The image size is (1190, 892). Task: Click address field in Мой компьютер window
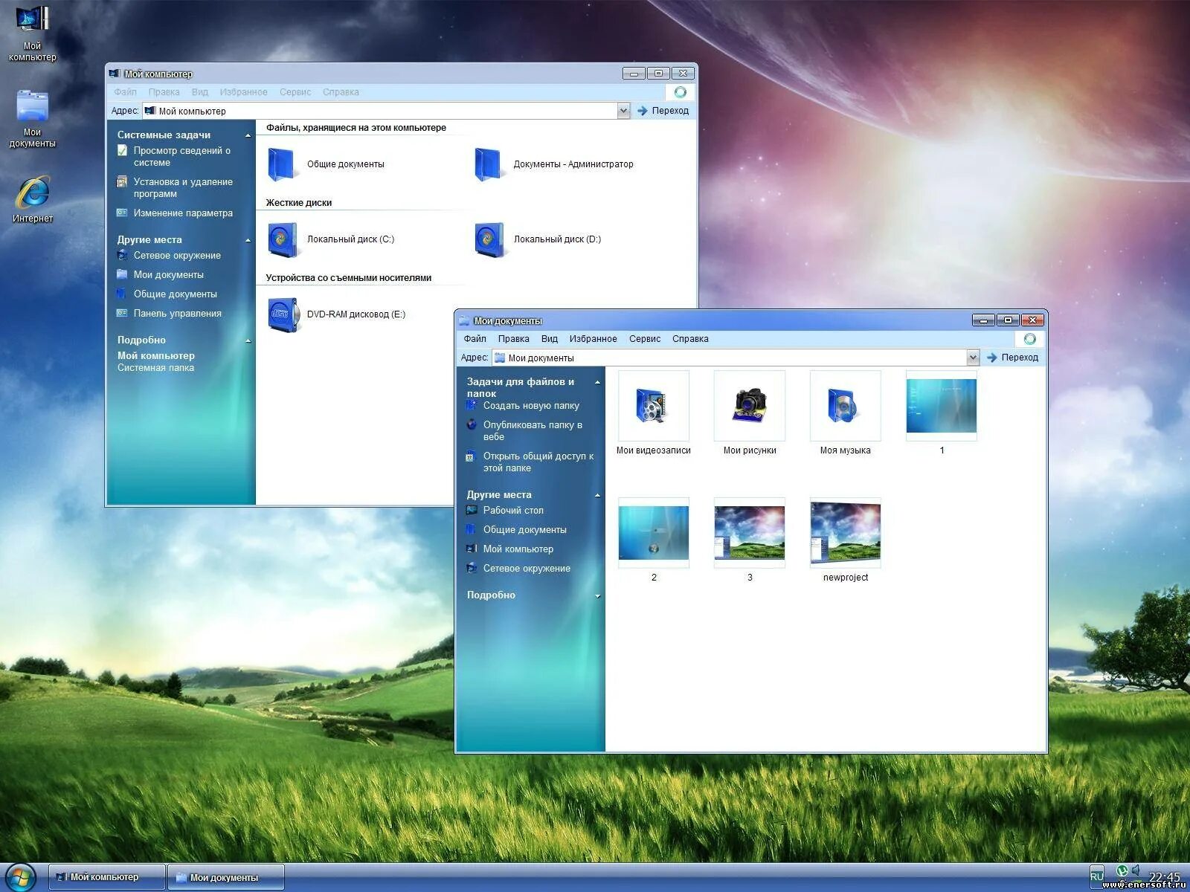pyautogui.click(x=379, y=111)
